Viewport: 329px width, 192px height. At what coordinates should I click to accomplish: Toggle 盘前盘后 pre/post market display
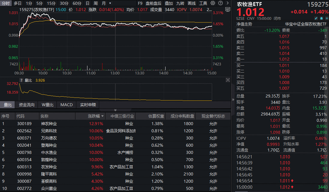153,3
